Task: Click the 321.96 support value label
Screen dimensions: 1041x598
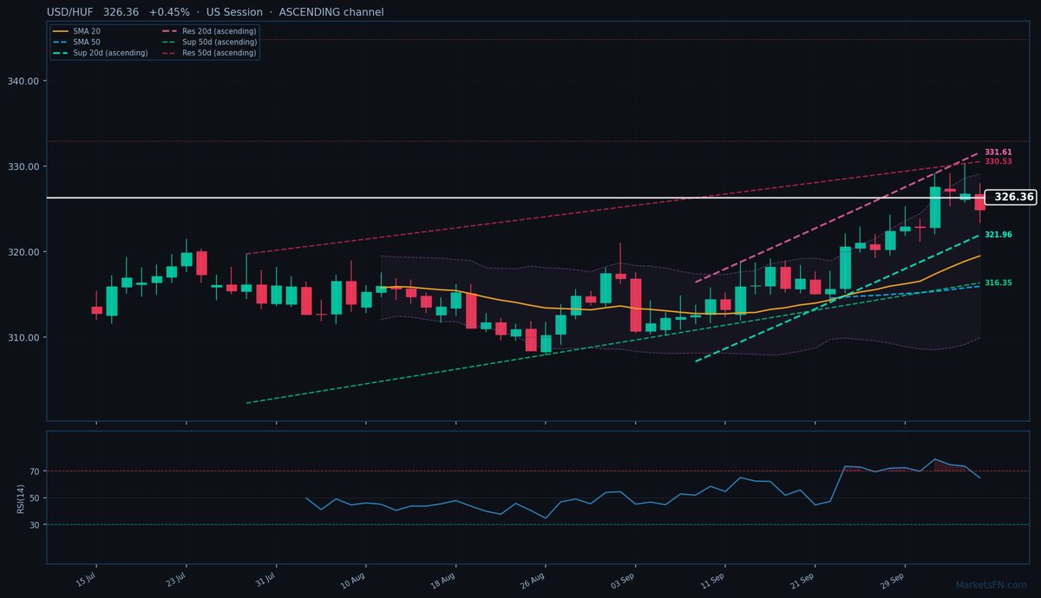Action: point(998,235)
